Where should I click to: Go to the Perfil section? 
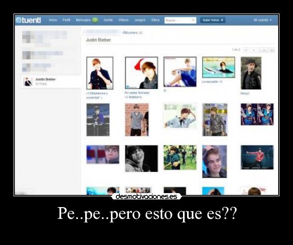[x=66, y=20]
